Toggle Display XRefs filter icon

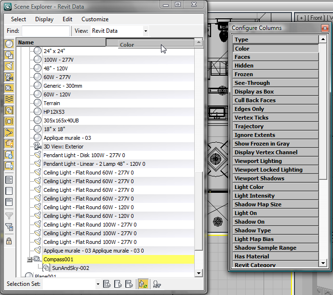[9, 121]
